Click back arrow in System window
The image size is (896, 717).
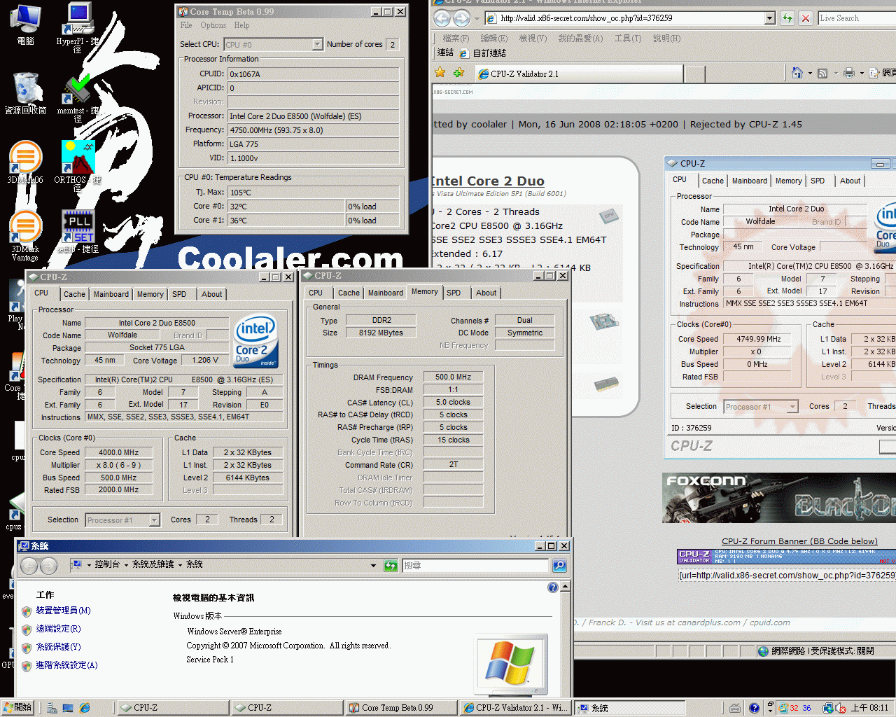coord(29,566)
